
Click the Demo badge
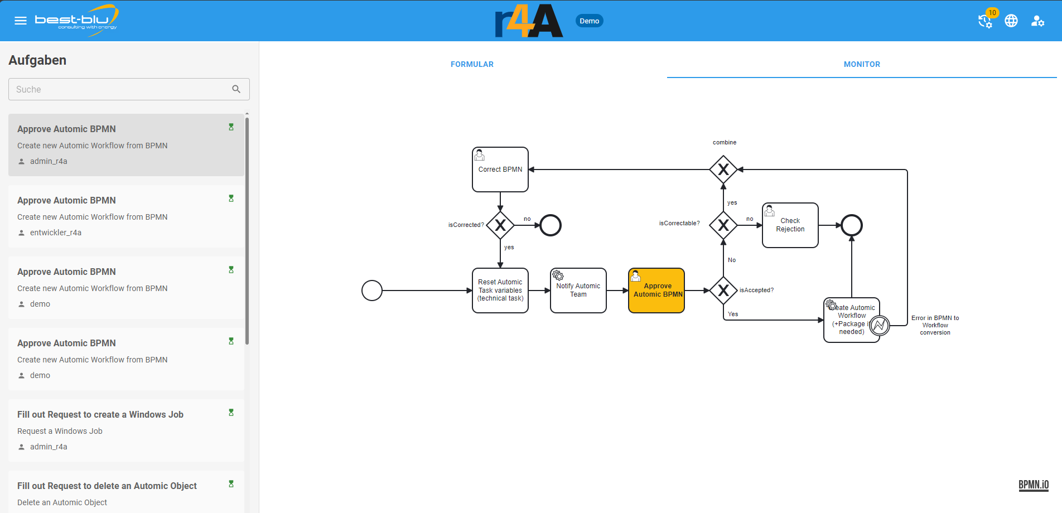(x=589, y=21)
